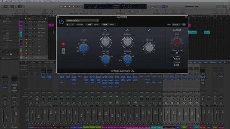Click the Fast Forward button in transport
The image size is (230, 129).
point(65,6)
